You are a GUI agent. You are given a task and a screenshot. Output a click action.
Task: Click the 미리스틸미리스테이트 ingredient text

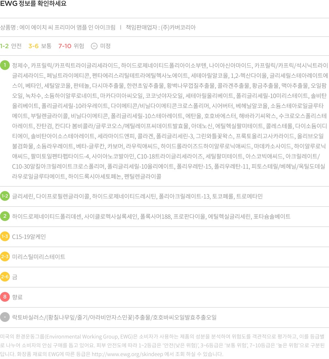click(x=38, y=257)
